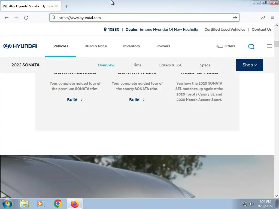Viewport: 279px width, 209px height.
Task: Click the browser back arrow
Action: point(7,18)
